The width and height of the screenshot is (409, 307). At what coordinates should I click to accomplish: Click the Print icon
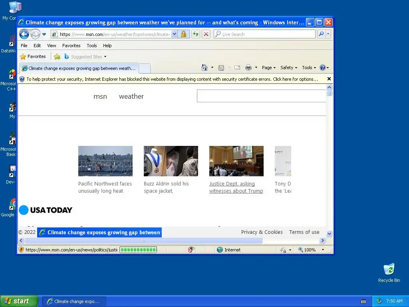tap(248, 68)
